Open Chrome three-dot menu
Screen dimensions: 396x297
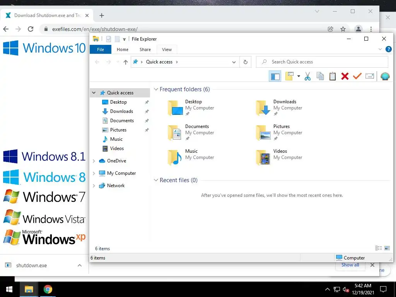point(371,29)
